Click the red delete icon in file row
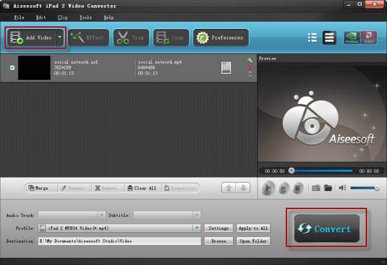Image resolution: width=387 pixels, height=265 pixels. (250, 67)
